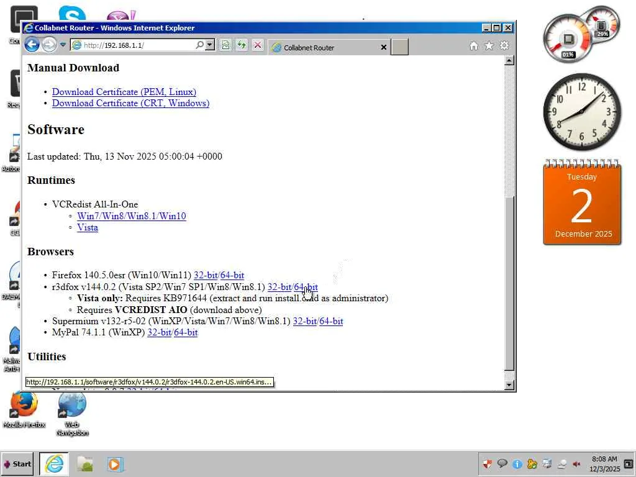This screenshot has height=477, width=636.
Task: Download Certificate (CRT, Windows) link
Action: pos(130,104)
